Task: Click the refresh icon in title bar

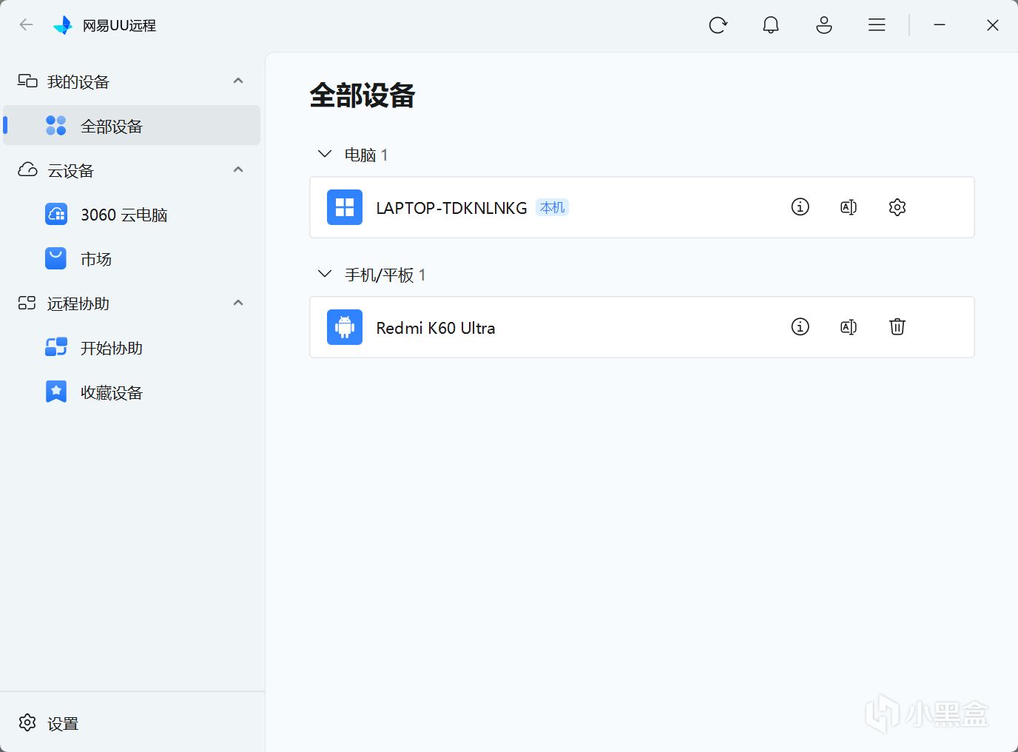Action: [x=718, y=25]
